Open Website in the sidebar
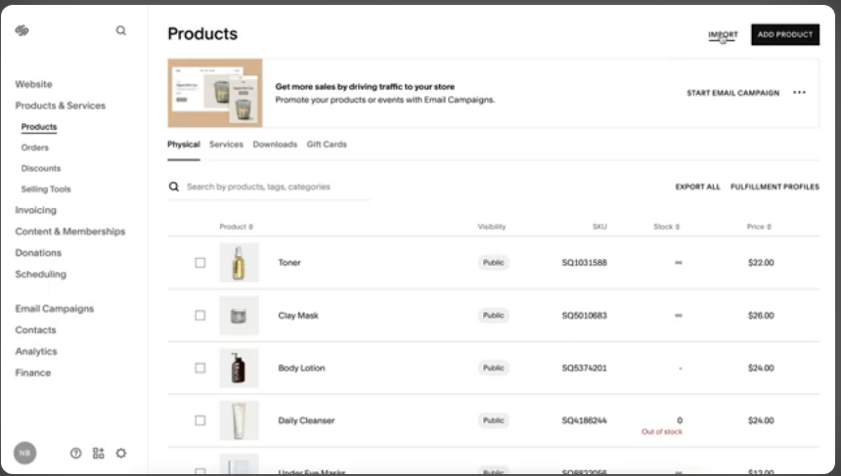This screenshot has height=476, width=841. [34, 84]
